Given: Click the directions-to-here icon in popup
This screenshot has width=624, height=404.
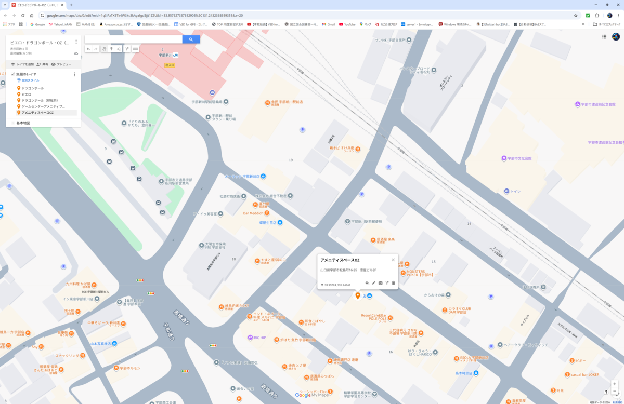Looking at the screenshot, I should [387, 283].
